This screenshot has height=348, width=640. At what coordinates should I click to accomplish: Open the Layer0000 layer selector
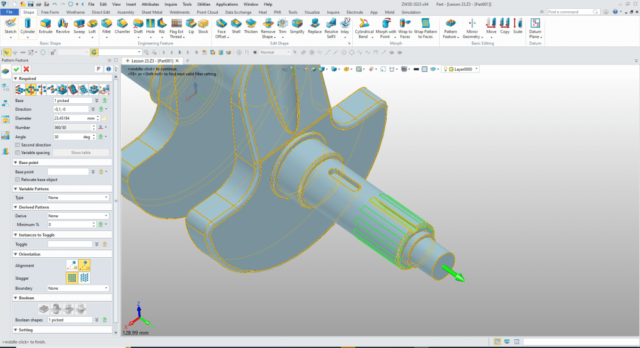pos(463,69)
